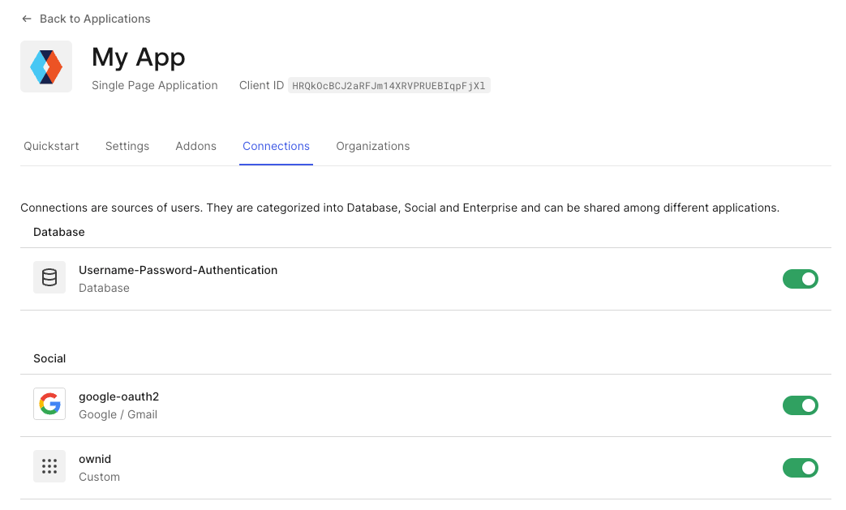Click the database cylinder icon
This screenshot has width=846, height=510.
coord(49,277)
